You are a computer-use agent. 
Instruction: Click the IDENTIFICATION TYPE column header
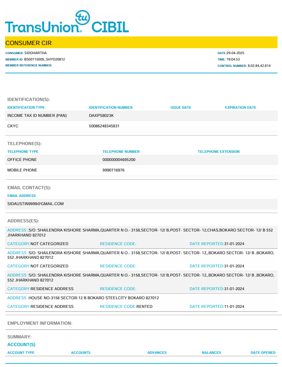pyautogui.click(x=26, y=107)
